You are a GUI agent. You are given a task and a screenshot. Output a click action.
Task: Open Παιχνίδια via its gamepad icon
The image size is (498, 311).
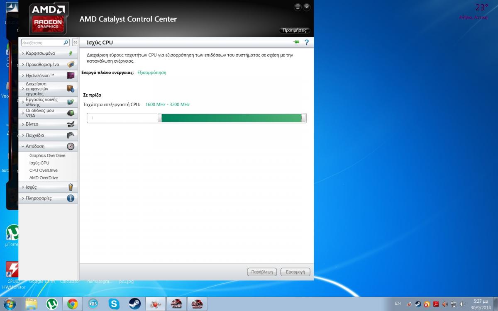point(71,135)
